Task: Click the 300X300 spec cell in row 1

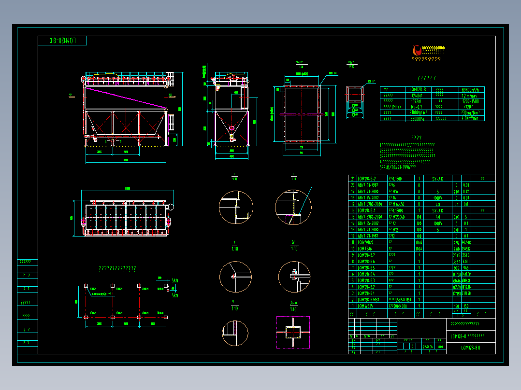Action: pyautogui.click(x=401, y=306)
